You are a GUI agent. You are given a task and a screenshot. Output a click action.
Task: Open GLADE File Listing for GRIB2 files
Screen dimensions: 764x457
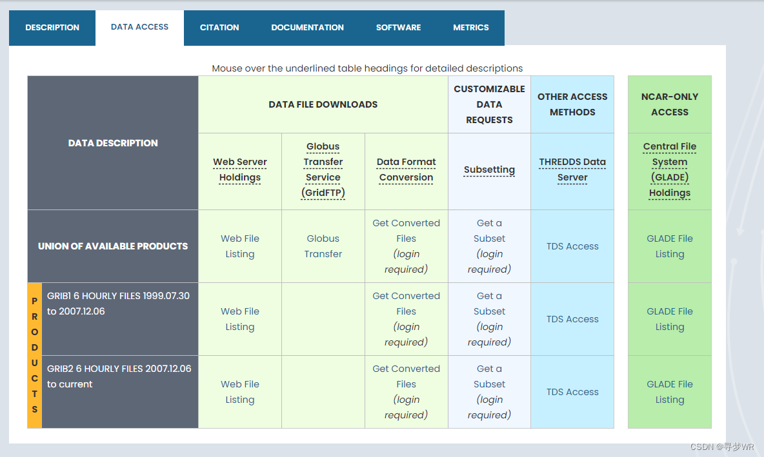click(x=670, y=392)
